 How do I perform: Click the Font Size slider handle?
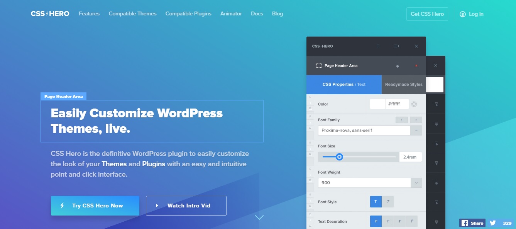tap(339, 157)
